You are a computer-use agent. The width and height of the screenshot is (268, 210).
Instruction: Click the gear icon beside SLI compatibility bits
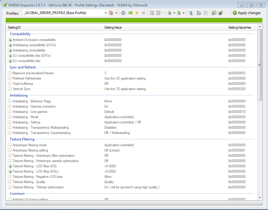[10, 61]
